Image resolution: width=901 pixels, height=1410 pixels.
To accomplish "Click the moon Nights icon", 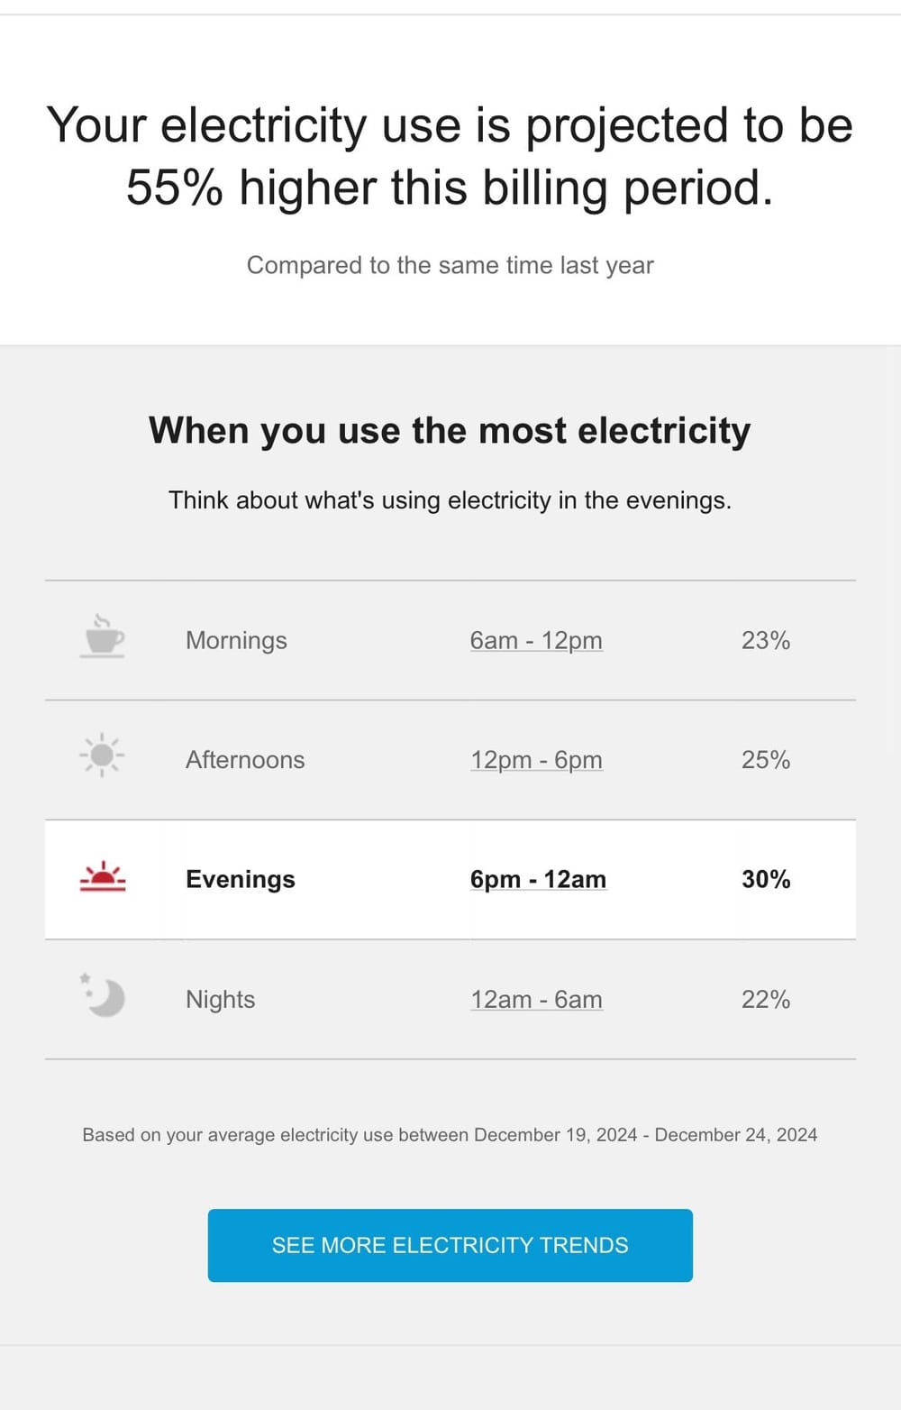I will [x=104, y=996].
